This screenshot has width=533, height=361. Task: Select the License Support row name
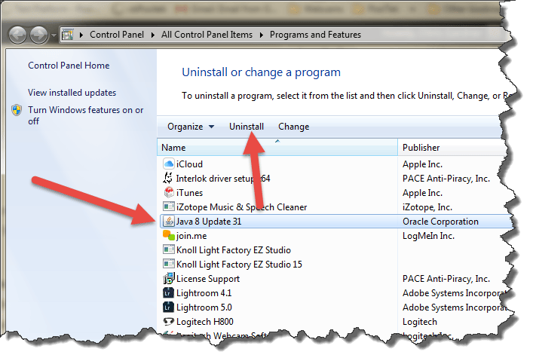[x=208, y=279]
